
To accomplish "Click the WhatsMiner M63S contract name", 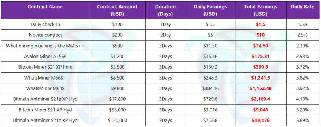I will pos(45,88).
